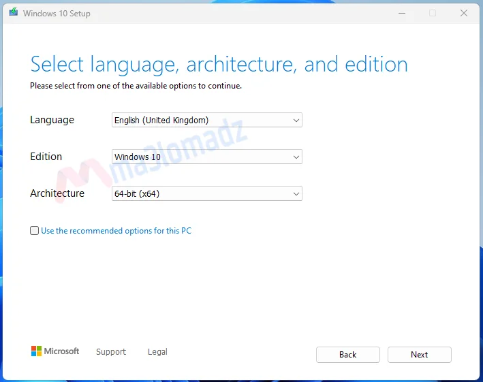
Task: Enable Use the recommended options for this PC
Action: [34, 231]
